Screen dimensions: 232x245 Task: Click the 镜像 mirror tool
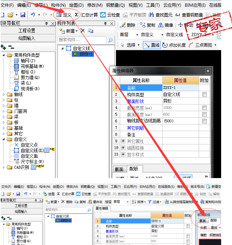[x=166, y=25]
